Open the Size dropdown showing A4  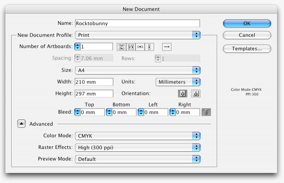(137, 70)
